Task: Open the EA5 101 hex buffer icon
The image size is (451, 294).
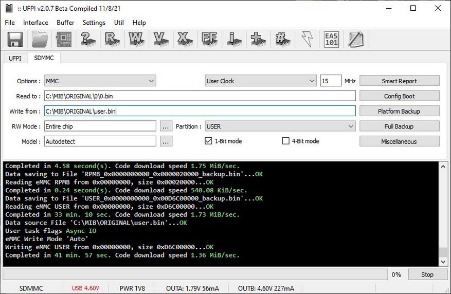Action: point(332,40)
